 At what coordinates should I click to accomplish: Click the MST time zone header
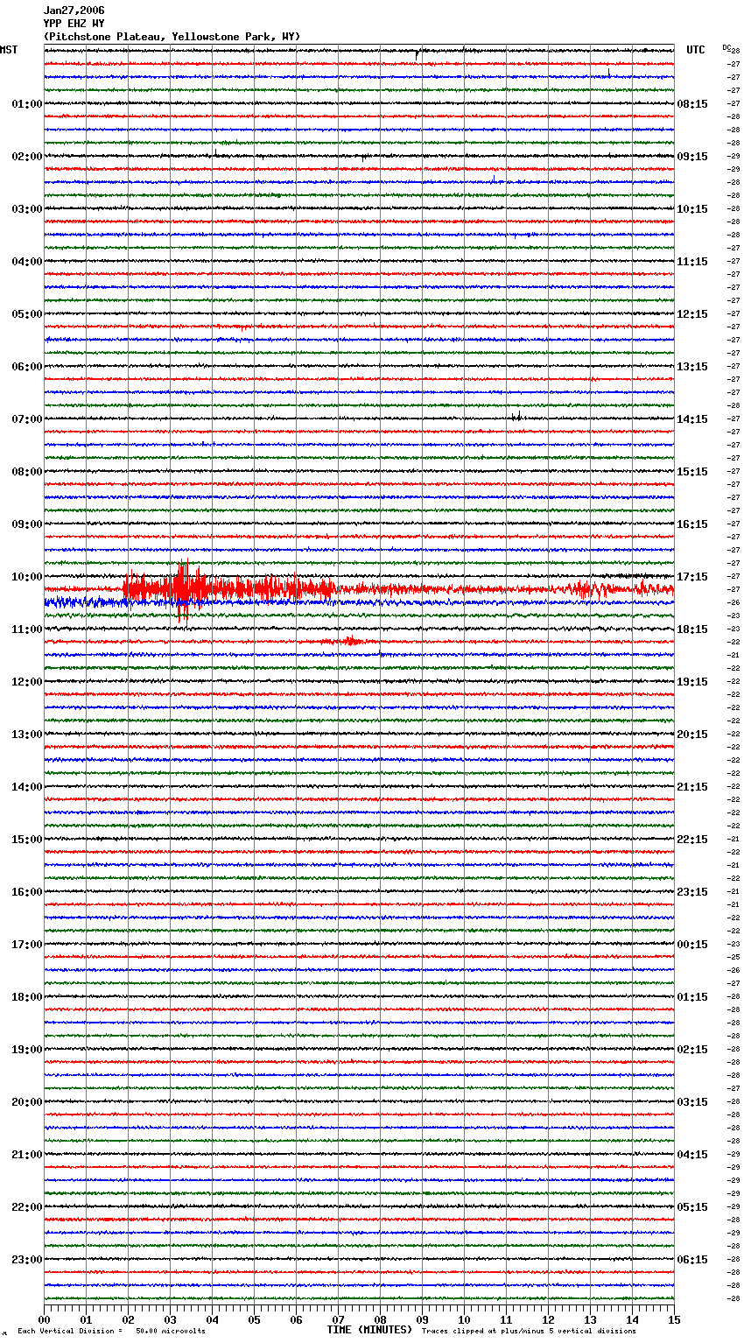click(x=9, y=50)
